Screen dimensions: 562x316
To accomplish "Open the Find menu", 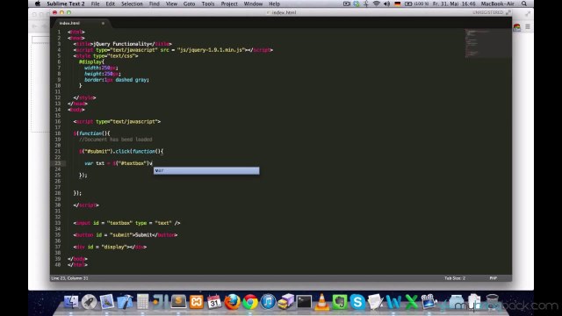I will (x=155, y=4).
